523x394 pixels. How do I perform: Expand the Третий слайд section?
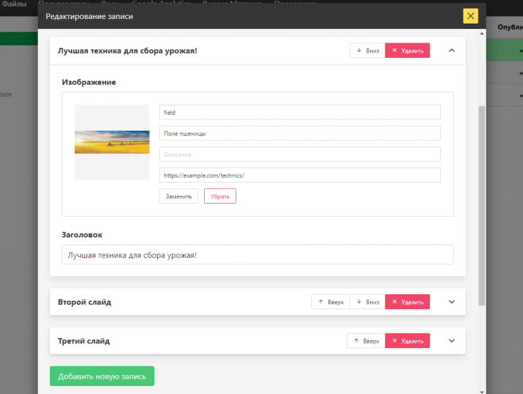coord(451,341)
